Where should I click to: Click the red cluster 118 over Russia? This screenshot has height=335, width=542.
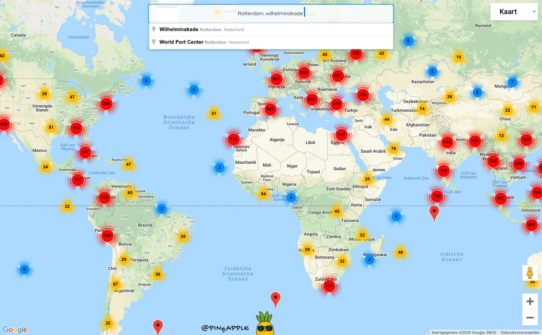(356, 53)
